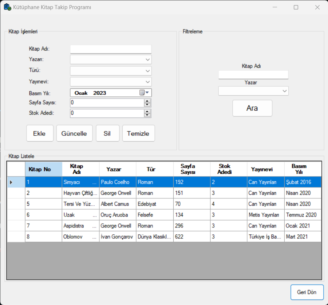The image size is (328, 305).
Task: Select the Oruç Aruoba cell
Action: (118, 215)
